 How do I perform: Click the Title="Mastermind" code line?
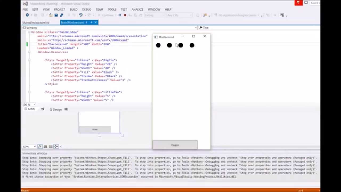point(74,44)
